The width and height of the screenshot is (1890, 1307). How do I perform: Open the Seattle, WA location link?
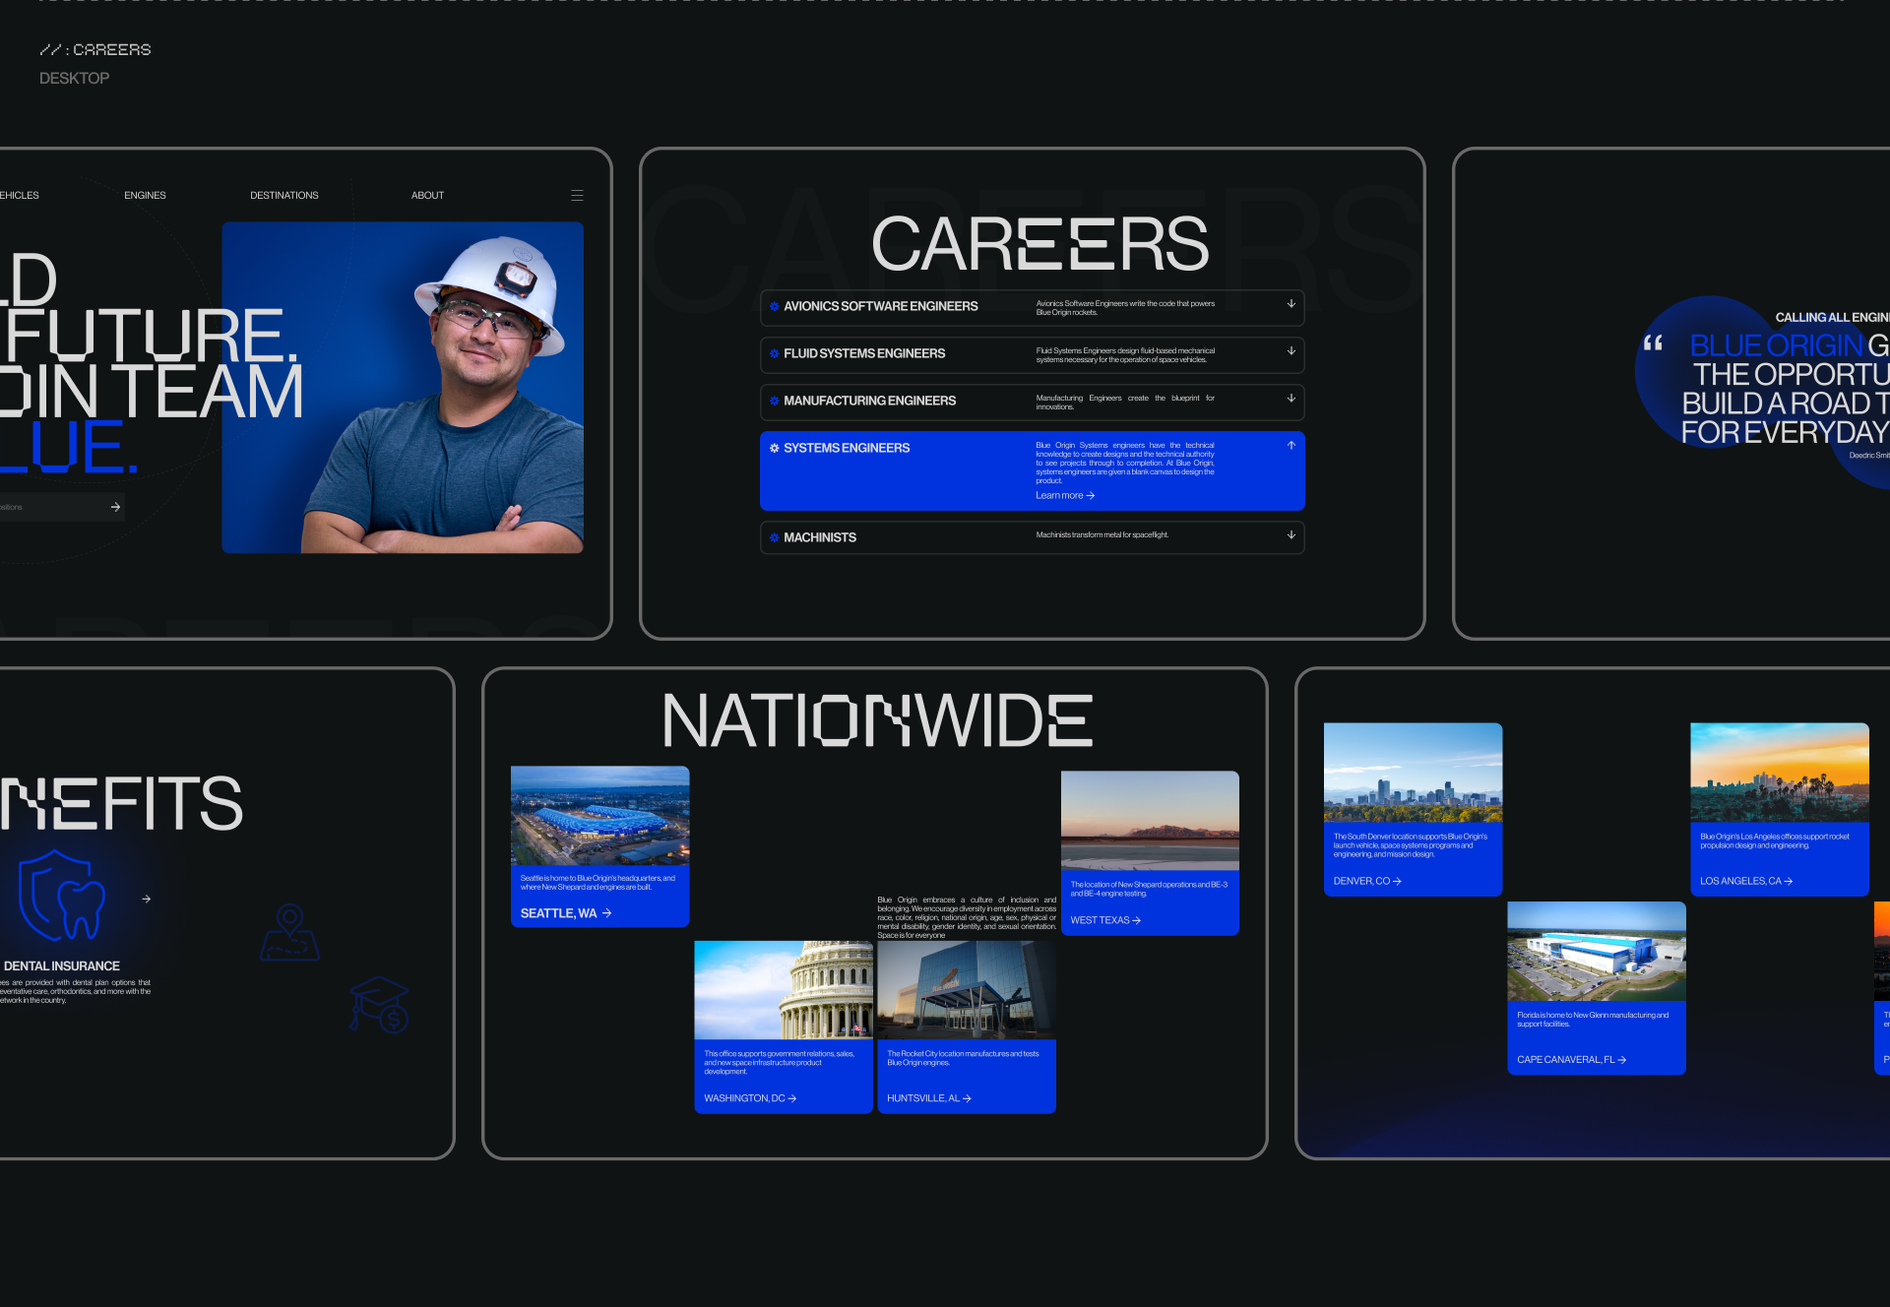pos(565,913)
